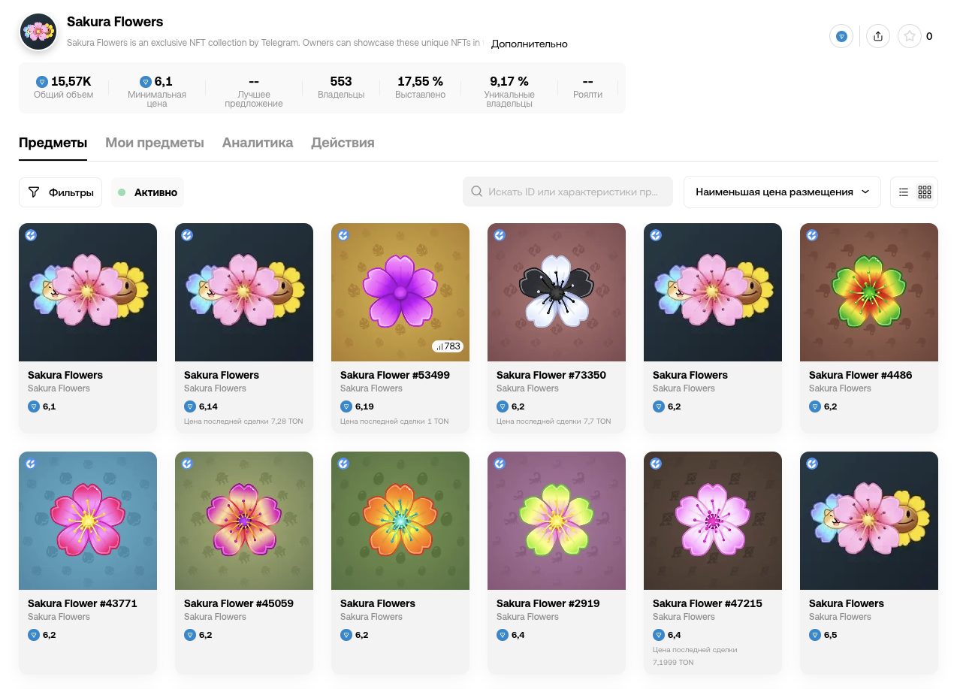Open the flower image of #47215
The height and width of the screenshot is (689, 957).
coord(713,521)
